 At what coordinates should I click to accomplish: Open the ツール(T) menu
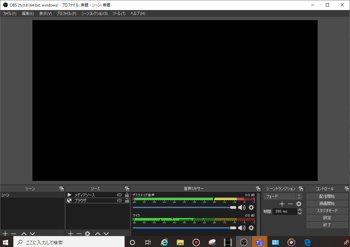tap(119, 14)
